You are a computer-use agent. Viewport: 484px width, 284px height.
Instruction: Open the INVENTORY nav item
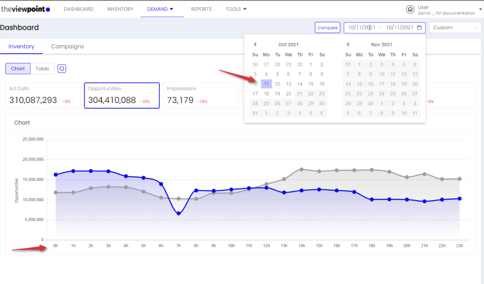[x=120, y=9]
